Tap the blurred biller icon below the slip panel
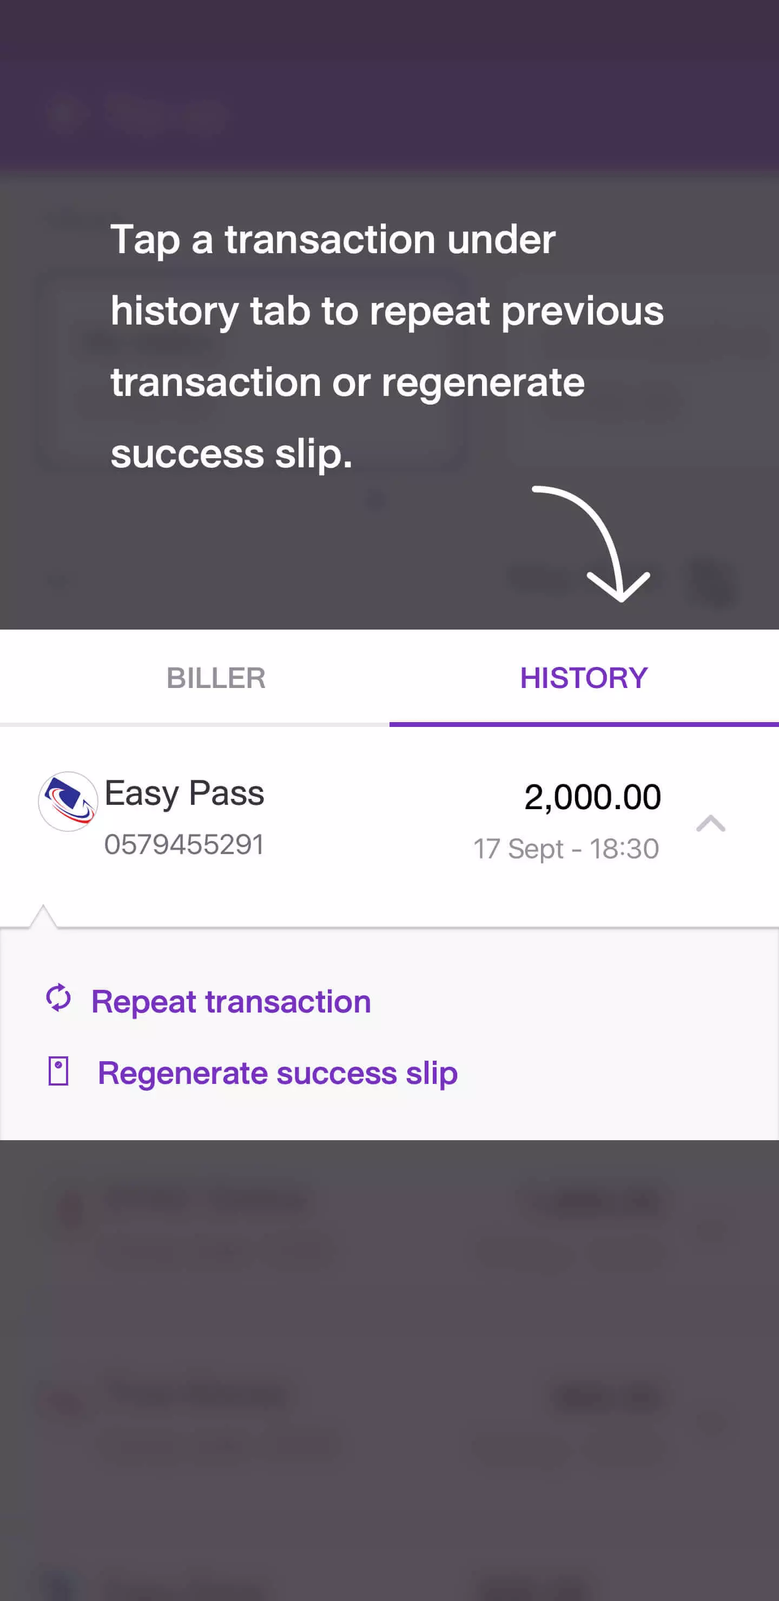The height and width of the screenshot is (1601, 779). pos(70,1209)
